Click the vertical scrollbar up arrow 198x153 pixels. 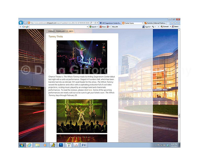[x=179, y=30]
